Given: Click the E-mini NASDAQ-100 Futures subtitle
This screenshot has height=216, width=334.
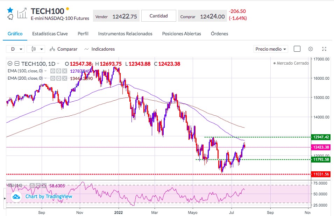Looking at the screenshot, I should [x=60, y=18].
